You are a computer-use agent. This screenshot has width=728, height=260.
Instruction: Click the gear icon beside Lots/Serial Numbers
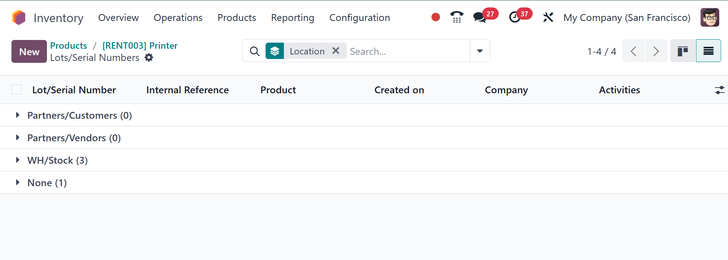149,57
